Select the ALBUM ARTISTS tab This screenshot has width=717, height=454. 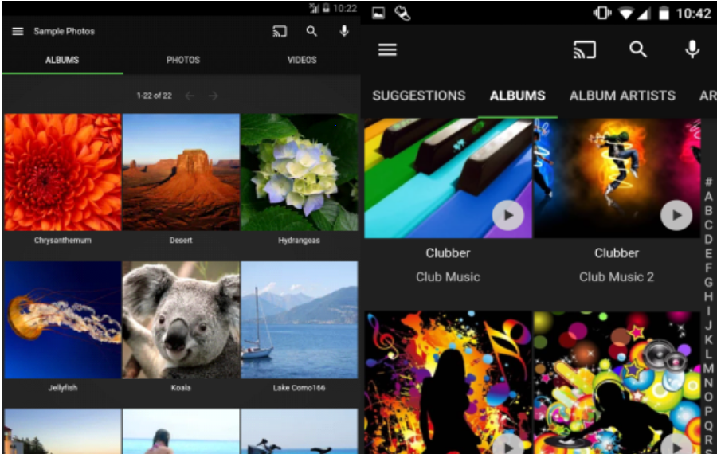point(622,96)
